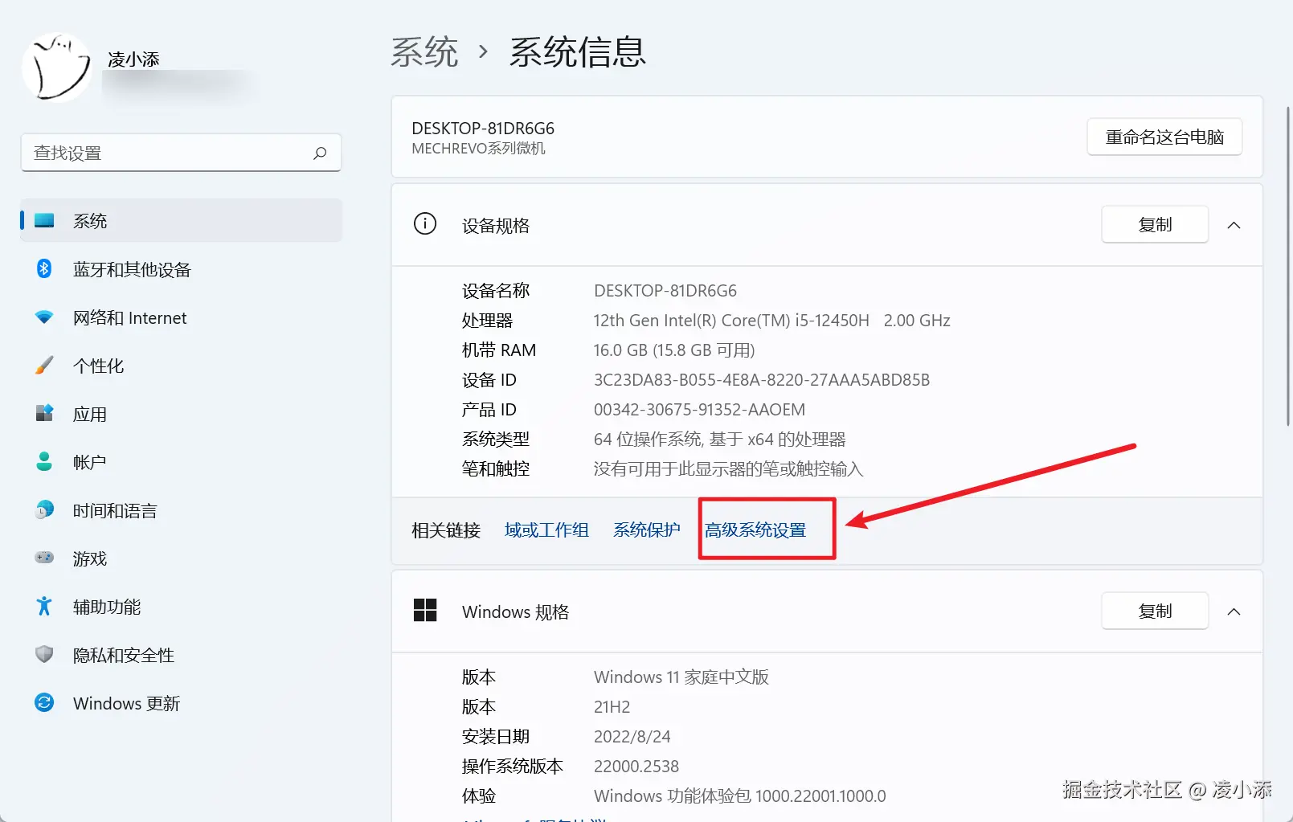Click the search magnifier icon in 查找设置

[320, 153]
